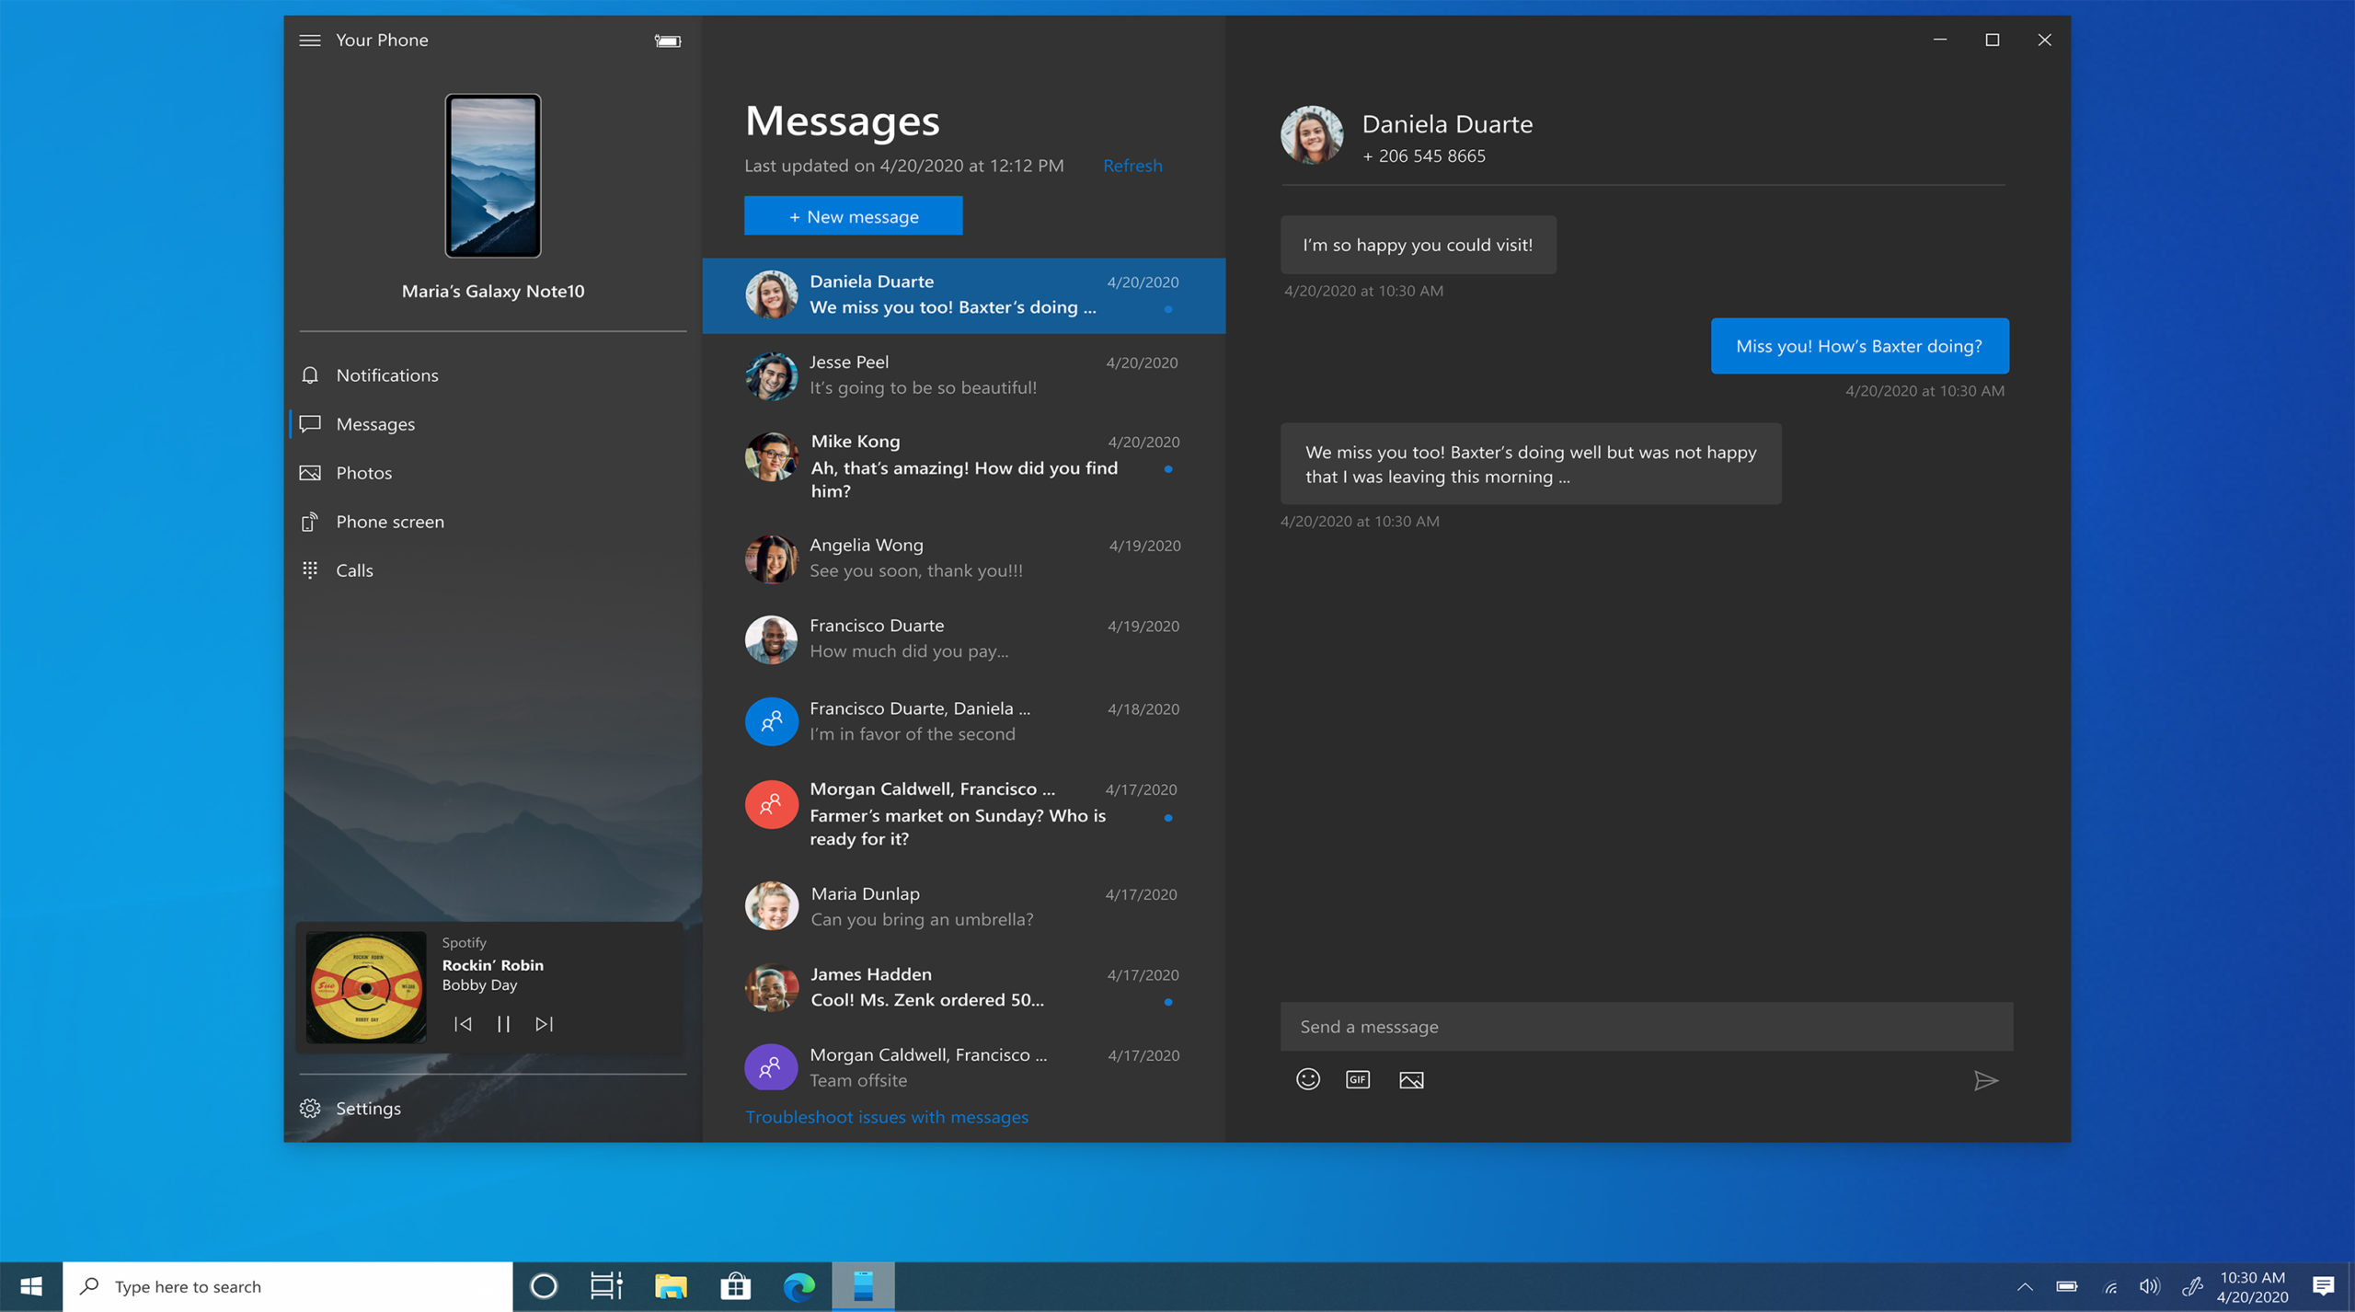Image resolution: width=2355 pixels, height=1312 pixels.
Task: Click the GIF insert icon
Action: pyautogui.click(x=1358, y=1079)
